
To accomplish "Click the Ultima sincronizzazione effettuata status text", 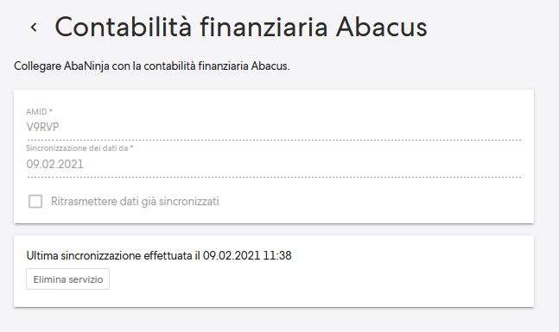I will tap(159, 255).
